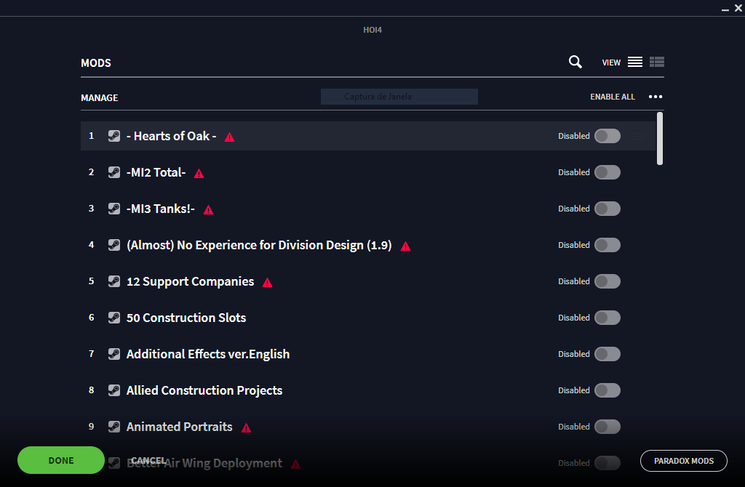Screen dimensions: 745x487
Task: Click warning triangle next to 12 Support Companies
Action: click(267, 282)
